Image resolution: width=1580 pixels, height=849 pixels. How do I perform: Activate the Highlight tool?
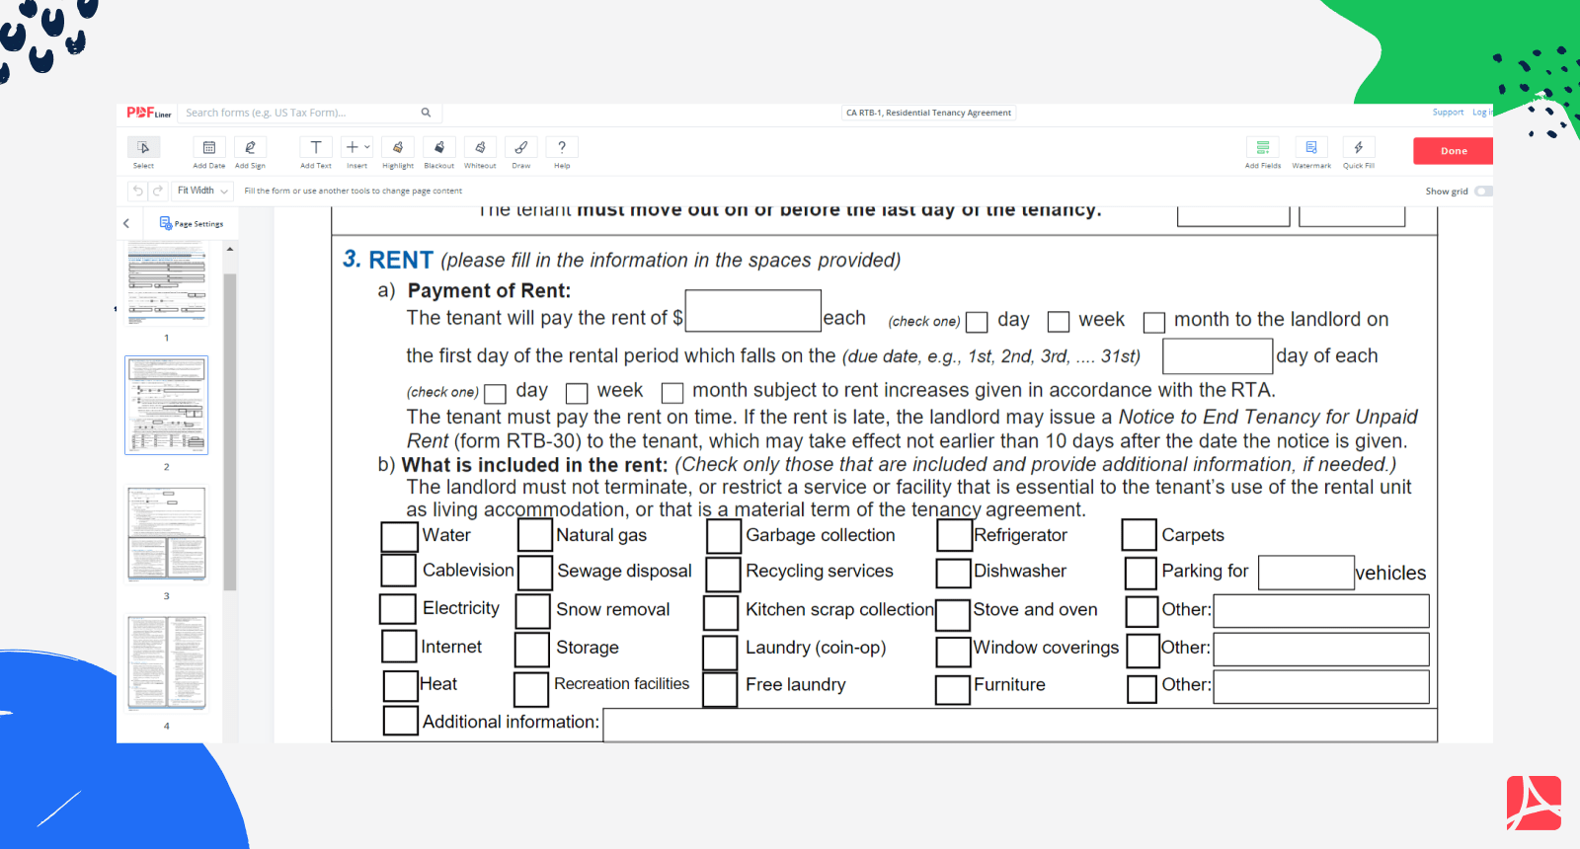398,147
